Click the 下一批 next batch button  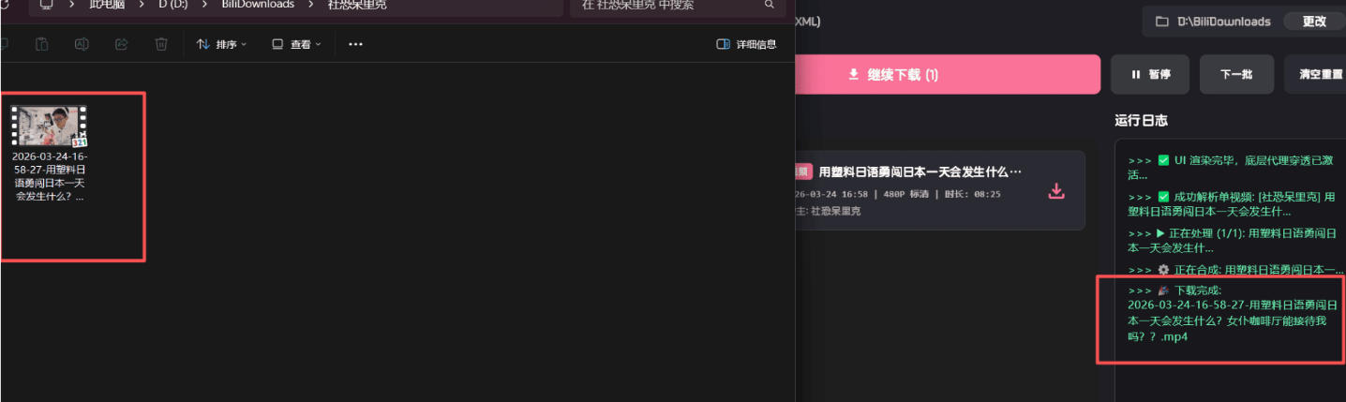point(1236,74)
